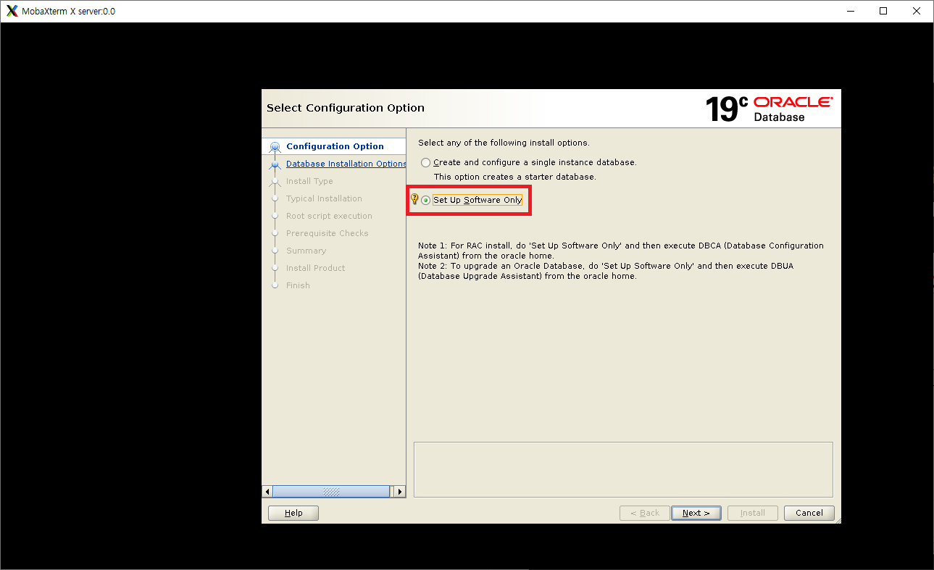Click the MobaXterm X icon in title bar
This screenshot has height=570, width=934.
click(12, 11)
